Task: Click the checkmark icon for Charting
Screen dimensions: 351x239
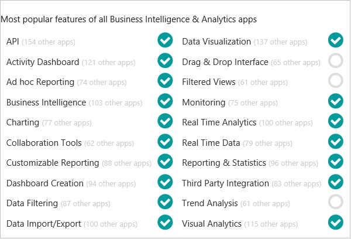Action: 165,121
